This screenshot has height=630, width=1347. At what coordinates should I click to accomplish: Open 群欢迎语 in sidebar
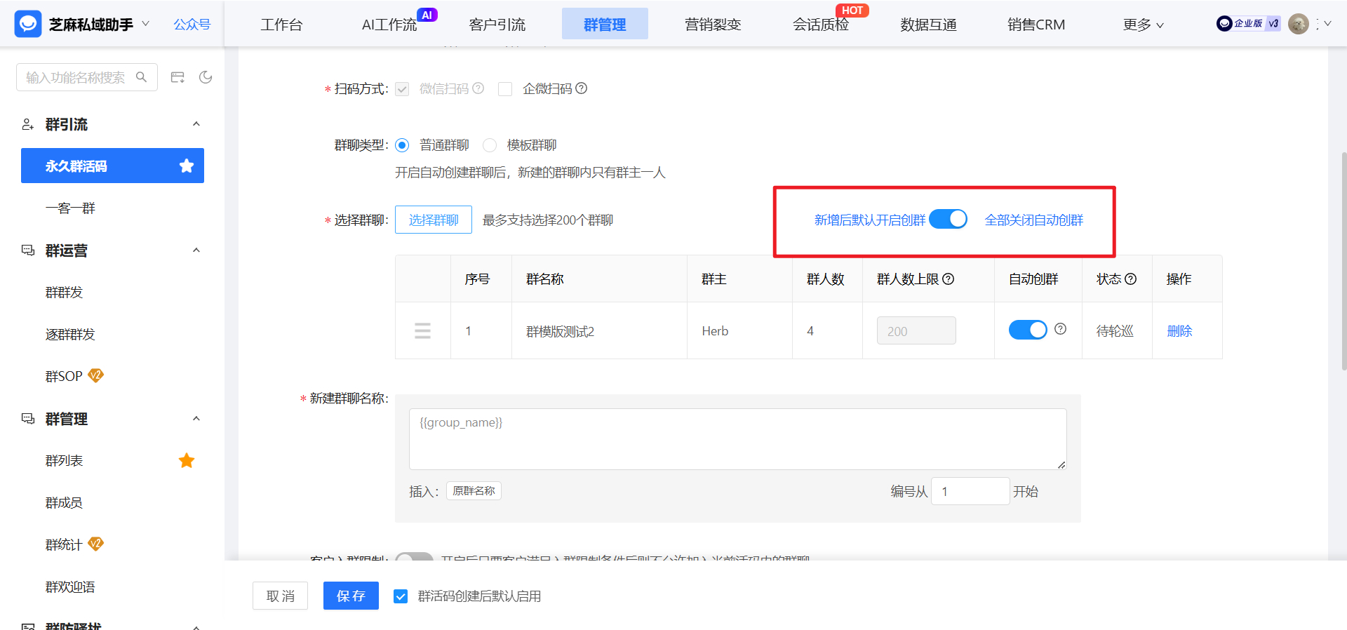[x=70, y=587]
